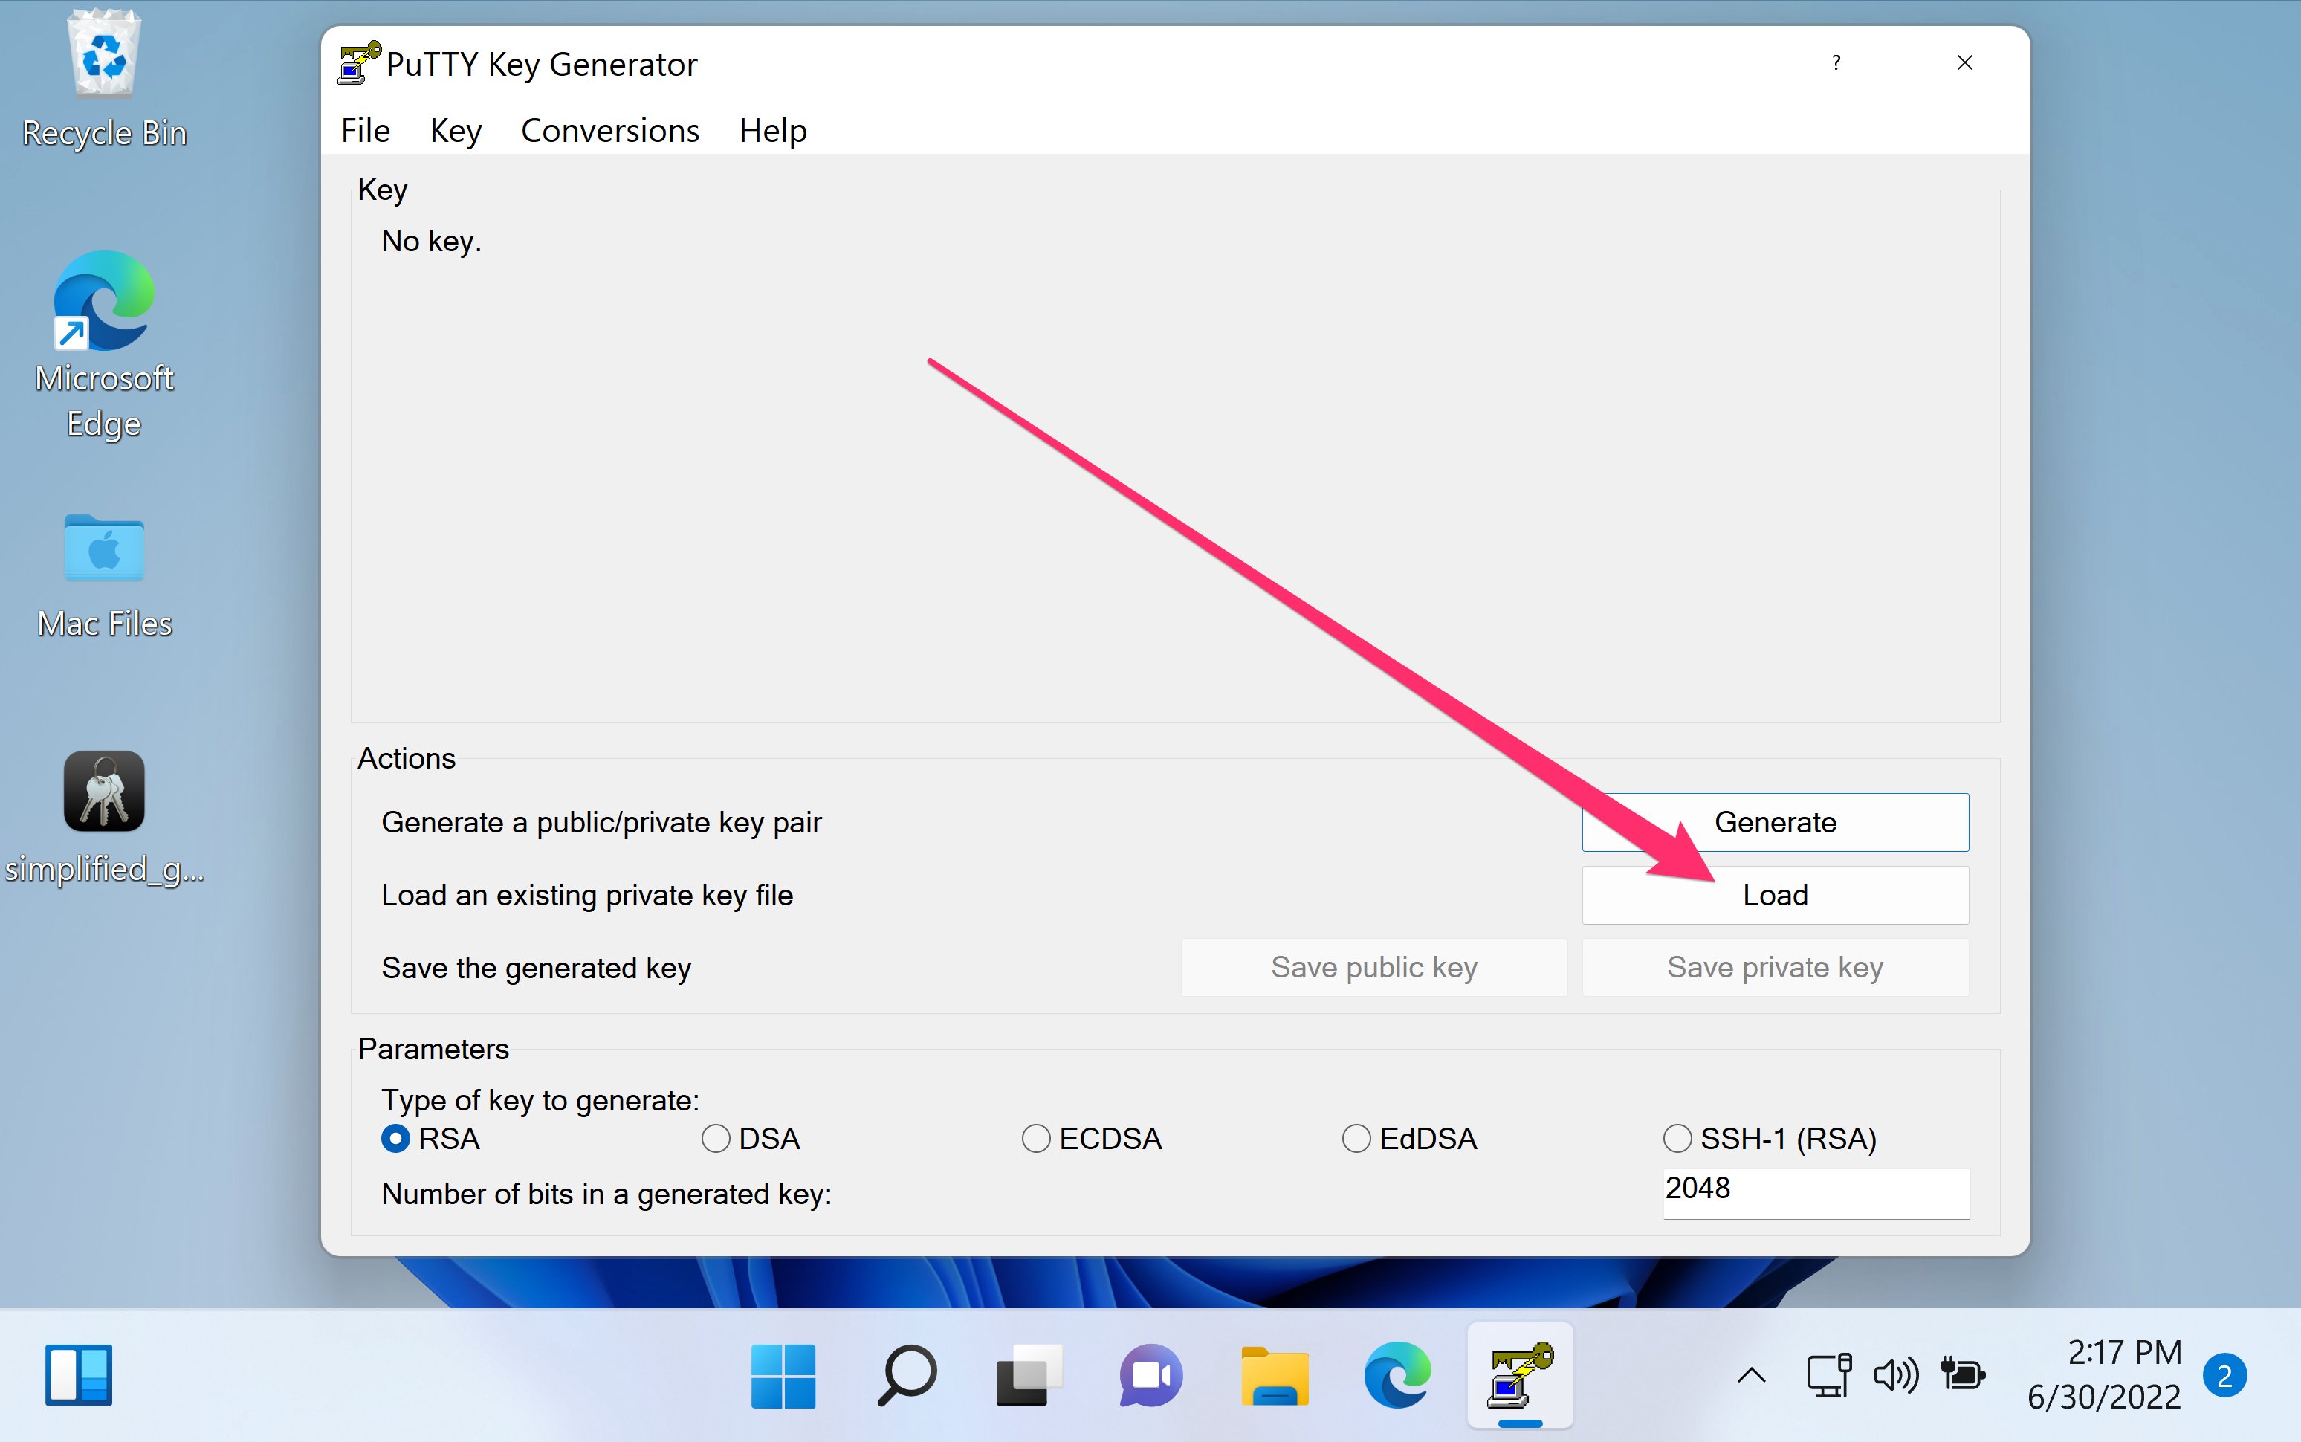Open File Explorer from the taskbar
2301x1442 pixels.
1274,1375
